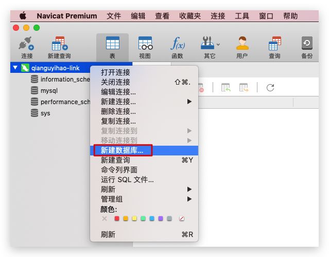Image resolution: width=329 pixels, height=257 pixels.
Task: Click the mysql database icon
Action: coord(34,91)
